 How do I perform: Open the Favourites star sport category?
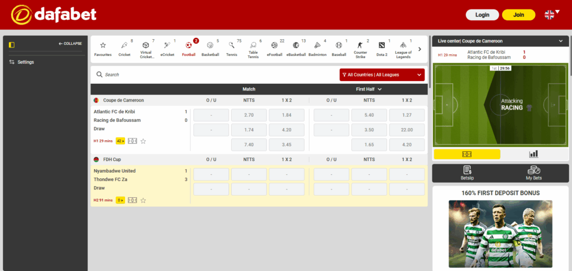tap(103, 49)
